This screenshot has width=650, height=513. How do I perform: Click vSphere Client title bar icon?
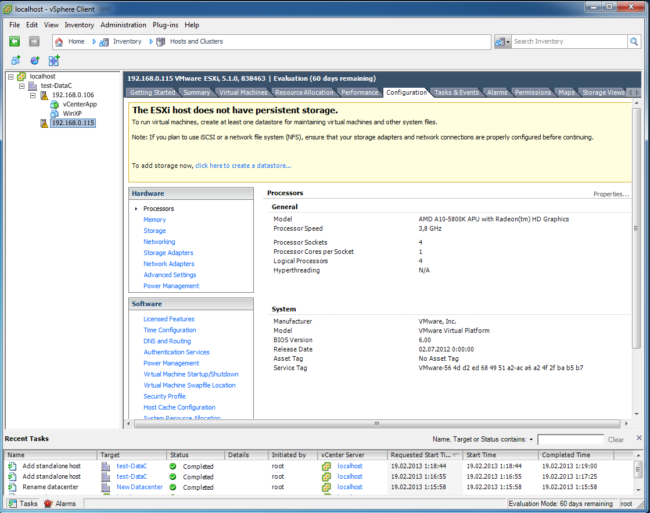click(x=8, y=9)
